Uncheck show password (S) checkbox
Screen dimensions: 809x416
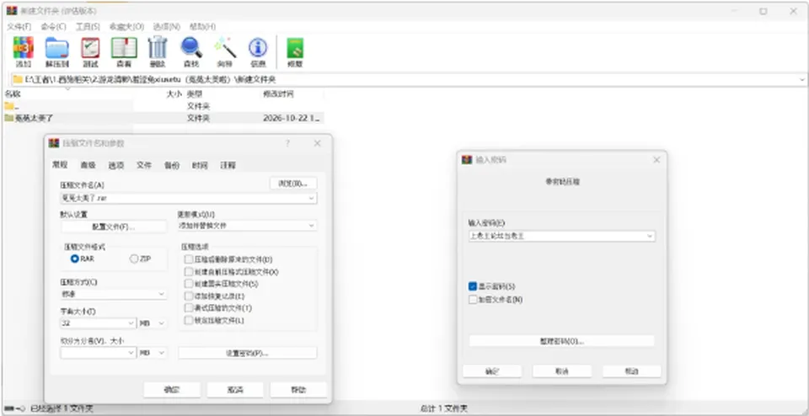click(473, 286)
